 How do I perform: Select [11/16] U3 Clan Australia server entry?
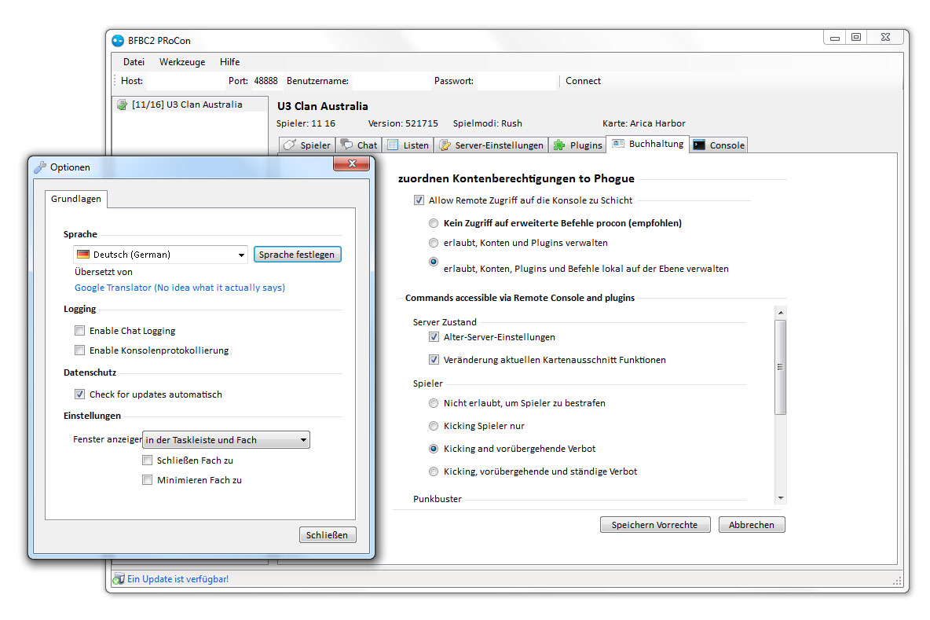pos(190,105)
